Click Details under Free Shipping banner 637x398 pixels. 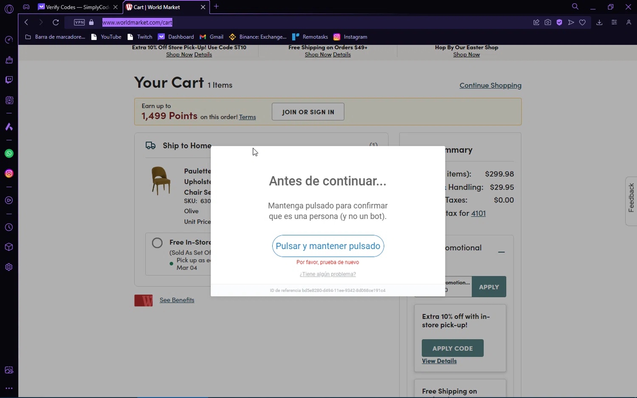[x=342, y=55]
